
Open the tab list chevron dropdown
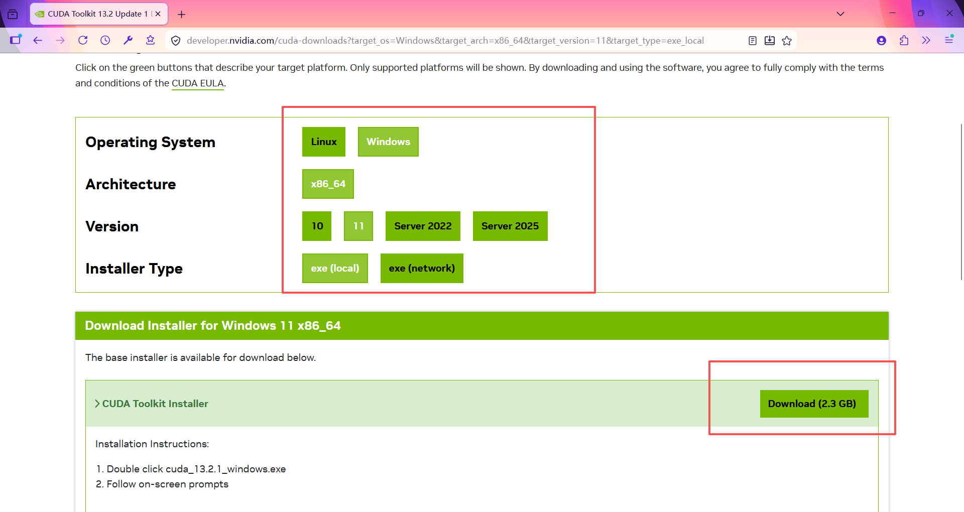[840, 14]
